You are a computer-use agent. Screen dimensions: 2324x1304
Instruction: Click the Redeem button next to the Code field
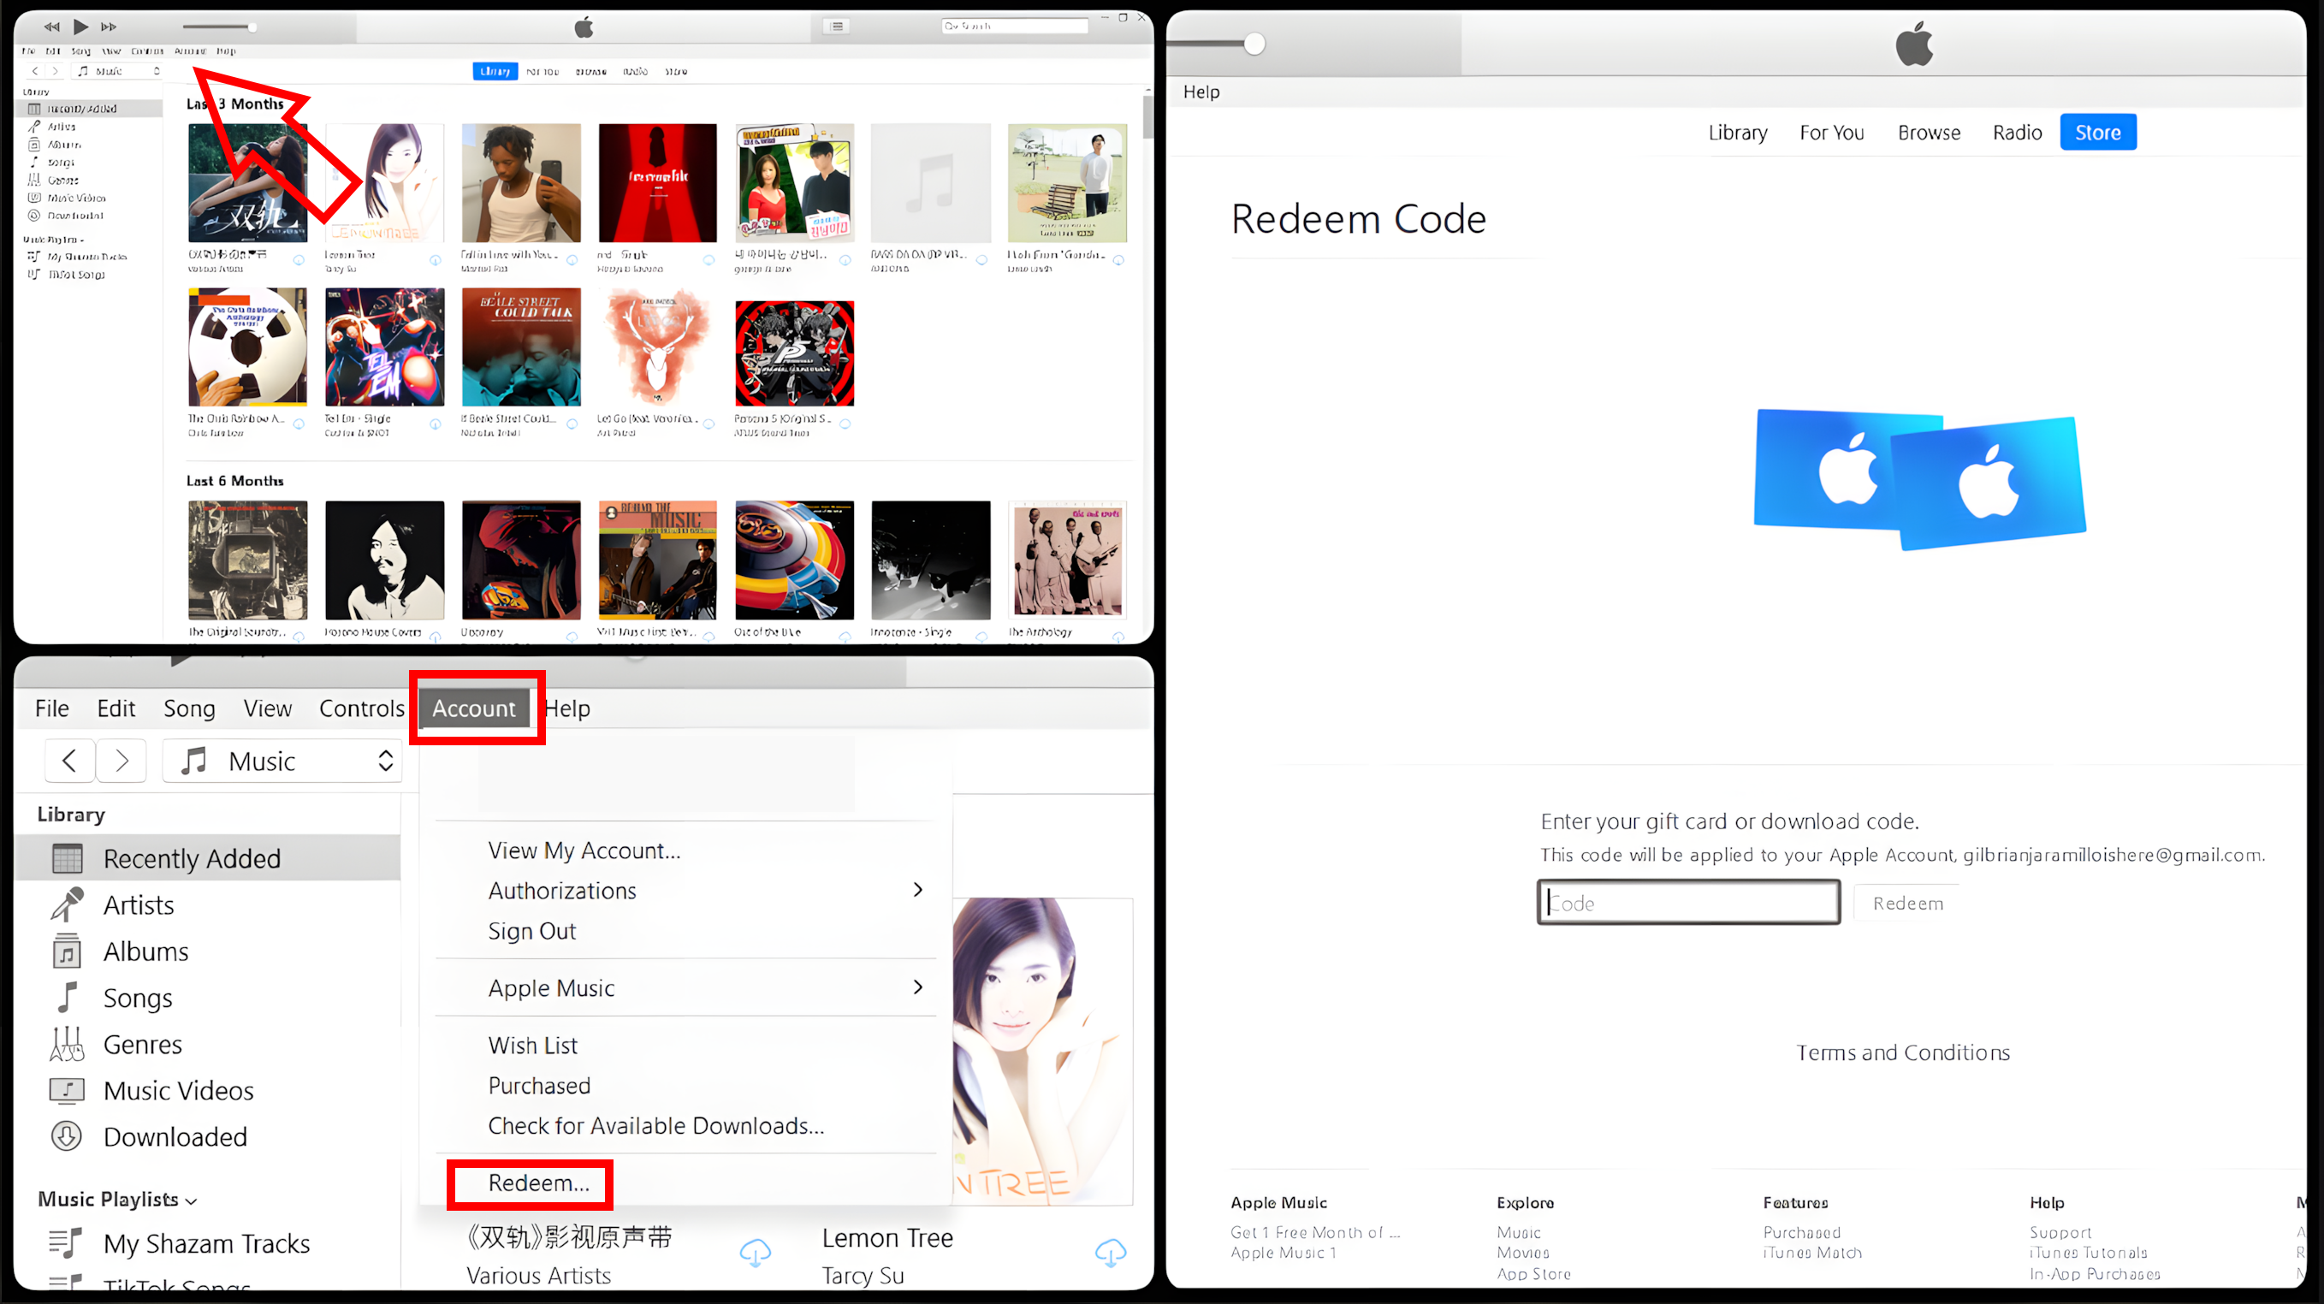(1907, 903)
